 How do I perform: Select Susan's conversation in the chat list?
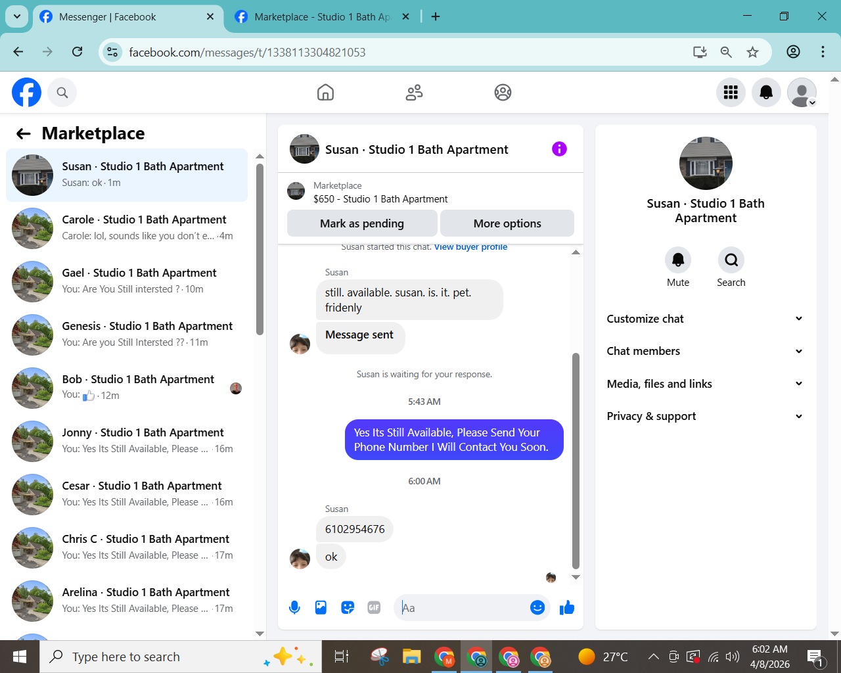(127, 175)
